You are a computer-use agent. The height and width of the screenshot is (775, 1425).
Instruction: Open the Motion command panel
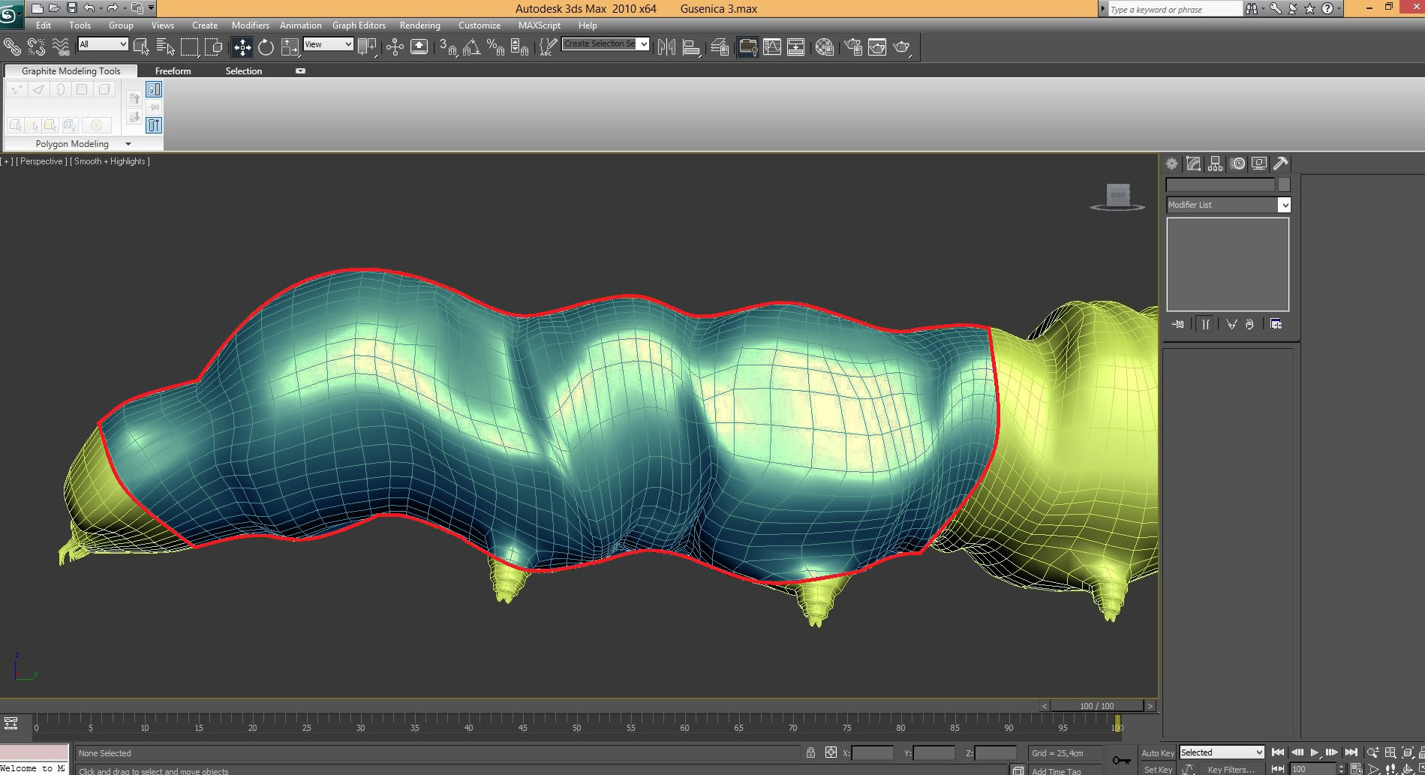(1237, 164)
